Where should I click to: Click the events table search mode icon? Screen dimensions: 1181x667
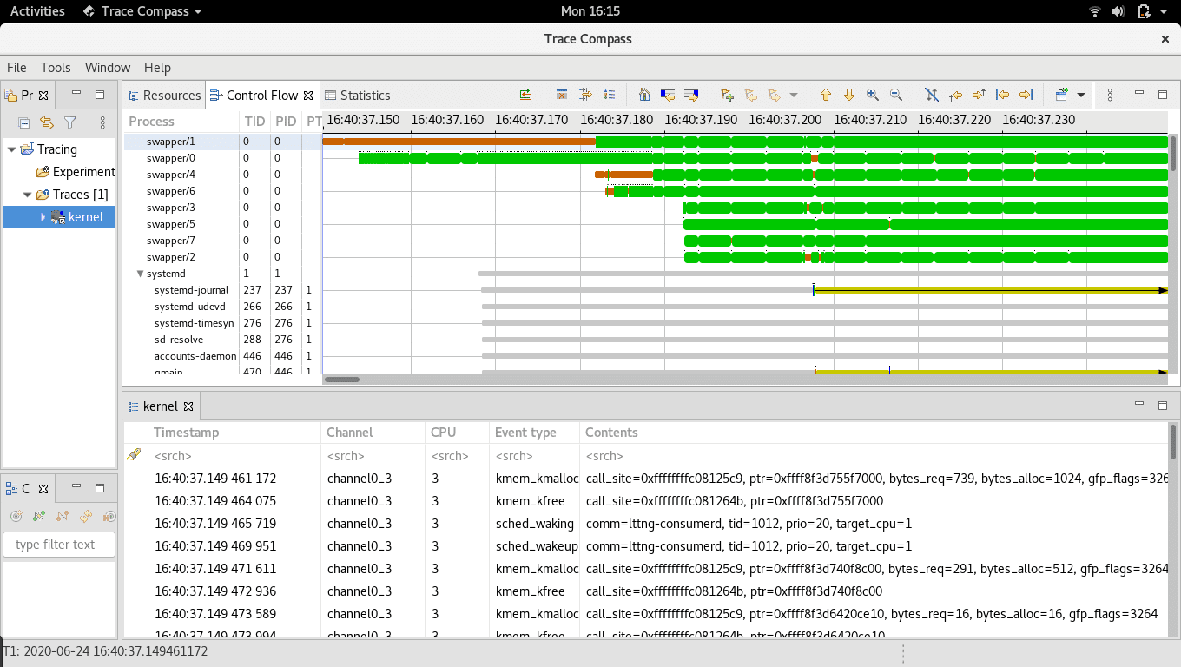(134, 455)
